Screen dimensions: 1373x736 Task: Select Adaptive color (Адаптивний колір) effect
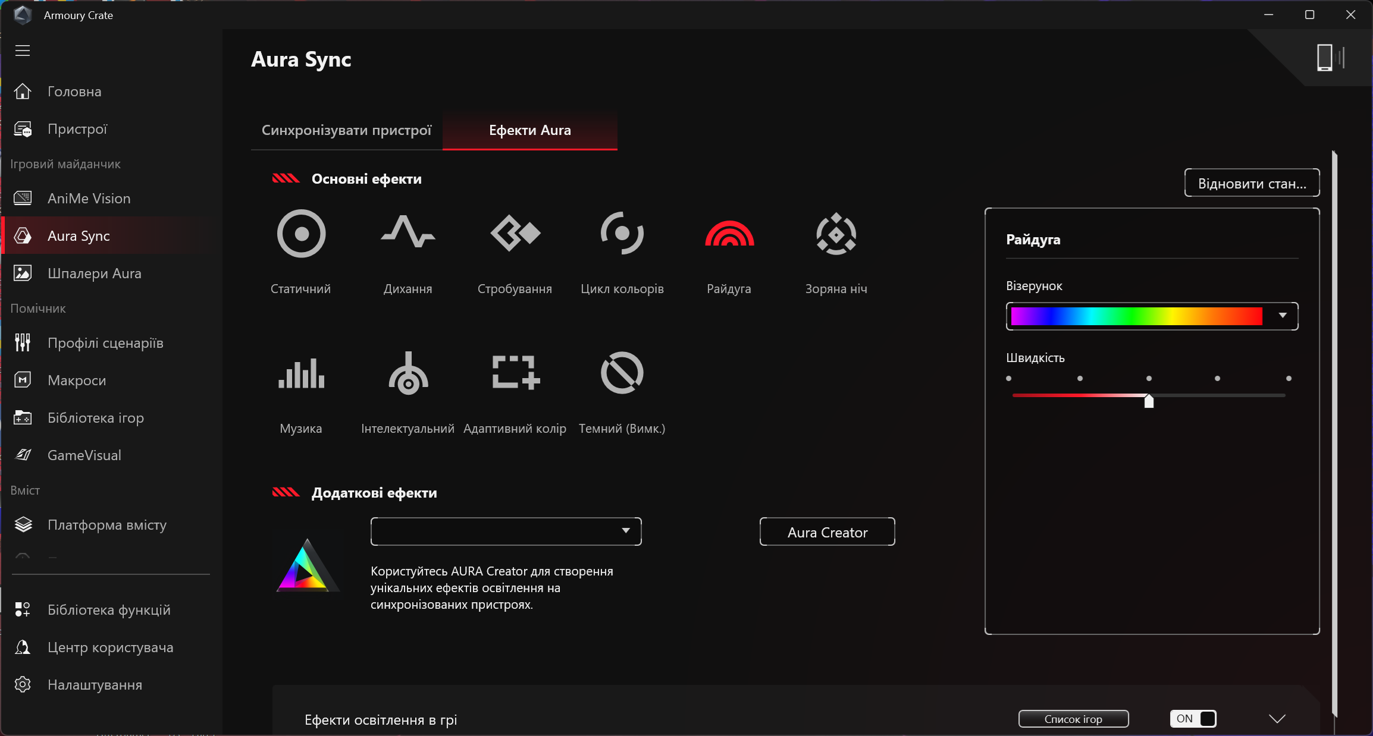click(x=515, y=373)
